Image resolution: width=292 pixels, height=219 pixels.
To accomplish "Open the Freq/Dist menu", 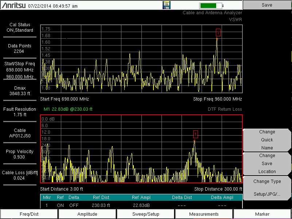I will (29, 214).
